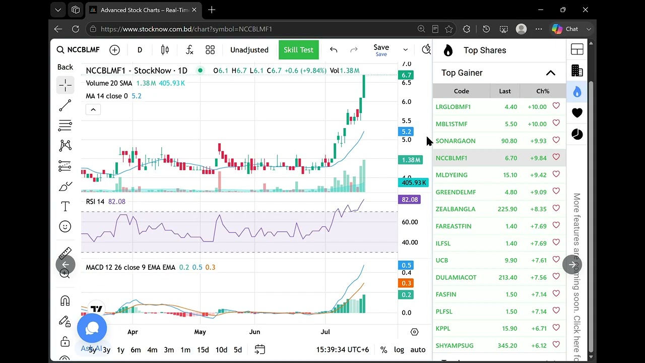The height and width of the screenshot is (363, 645).
Task: Select the 5d time range
Action: point(238,350)
